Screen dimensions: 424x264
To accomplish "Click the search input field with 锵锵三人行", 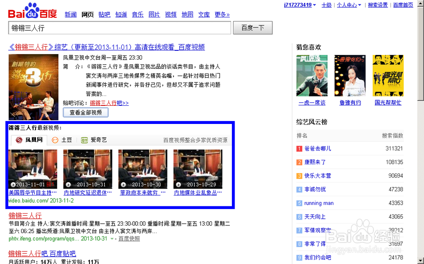I will [120, 28].
